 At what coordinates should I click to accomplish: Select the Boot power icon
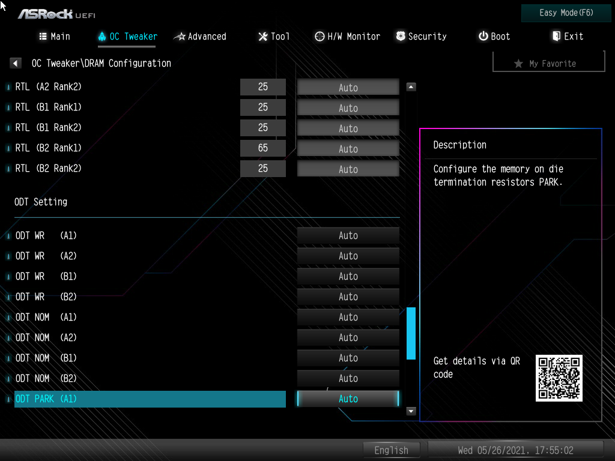pyautogui.click(x=482, y=36)
